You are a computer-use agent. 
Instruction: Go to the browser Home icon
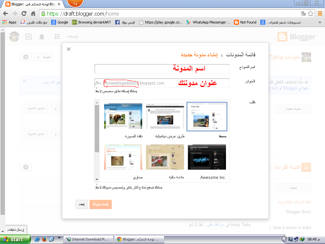(33, 14)
